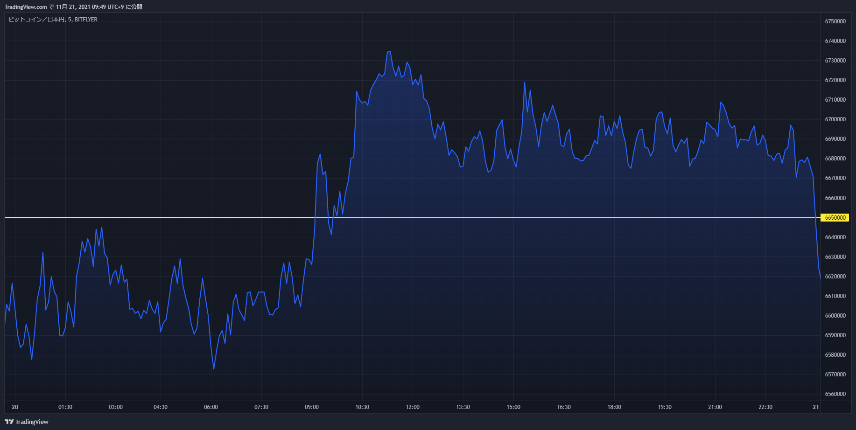Click the 6560000 price axis label
This screenshot has width=856, height=430.
click(x=835, y=394)
